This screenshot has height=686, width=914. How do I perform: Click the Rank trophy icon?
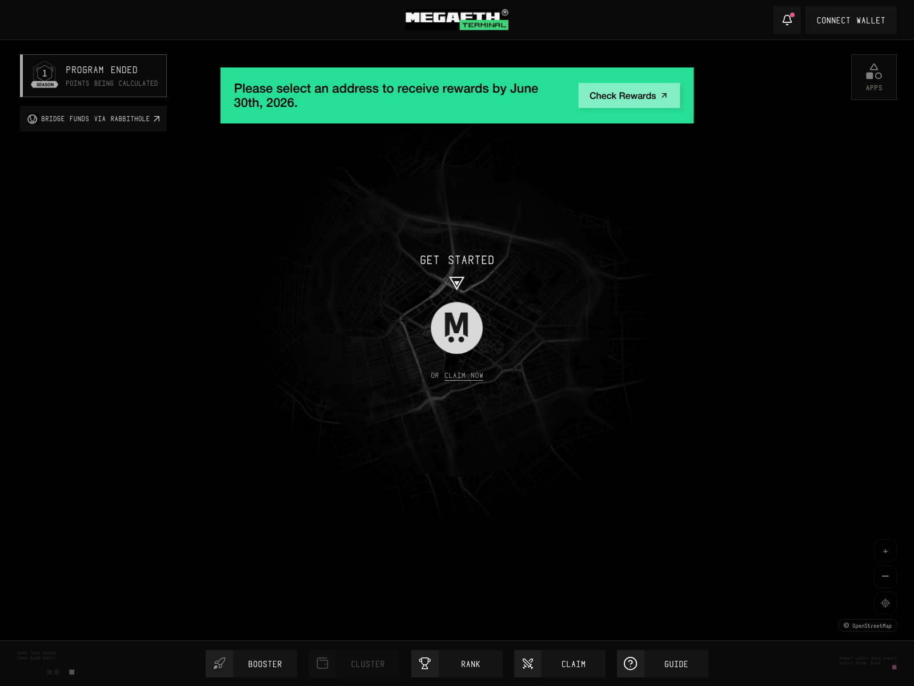pyautogui.click(x=425, y=664)
